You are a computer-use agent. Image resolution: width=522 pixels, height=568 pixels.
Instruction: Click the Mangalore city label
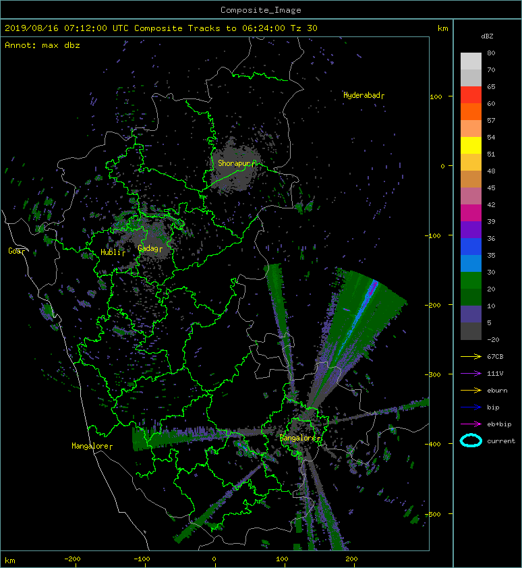pos(90,446)
